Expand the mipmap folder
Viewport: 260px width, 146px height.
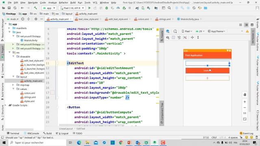pos(13,85)
